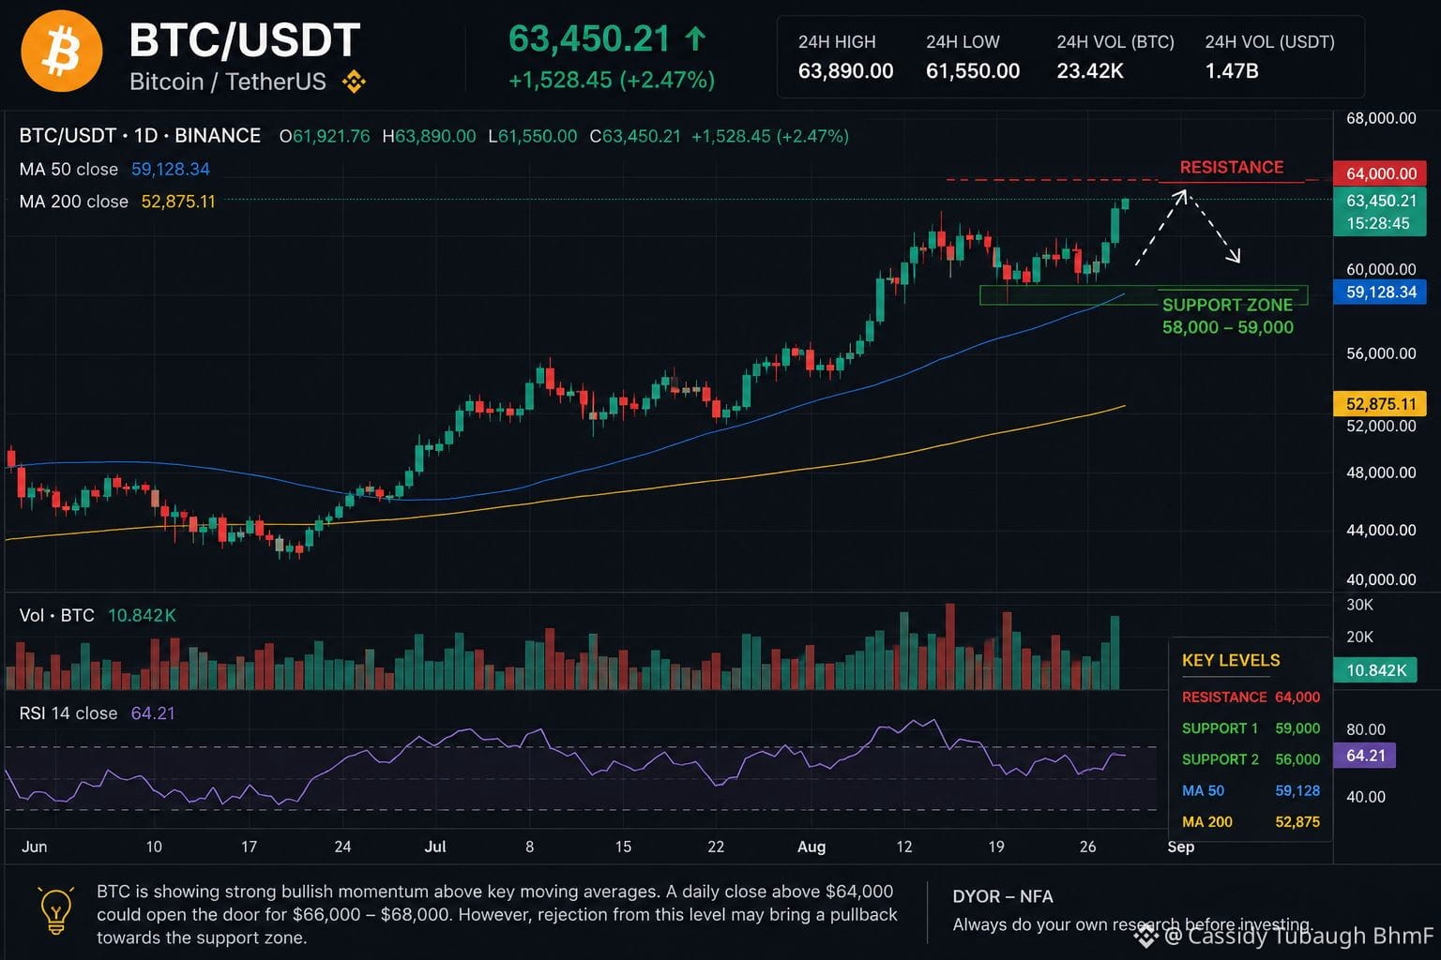1441x960 pixels.
Task: Select the BTC/USDT pair title
Action: coord(245,40)
